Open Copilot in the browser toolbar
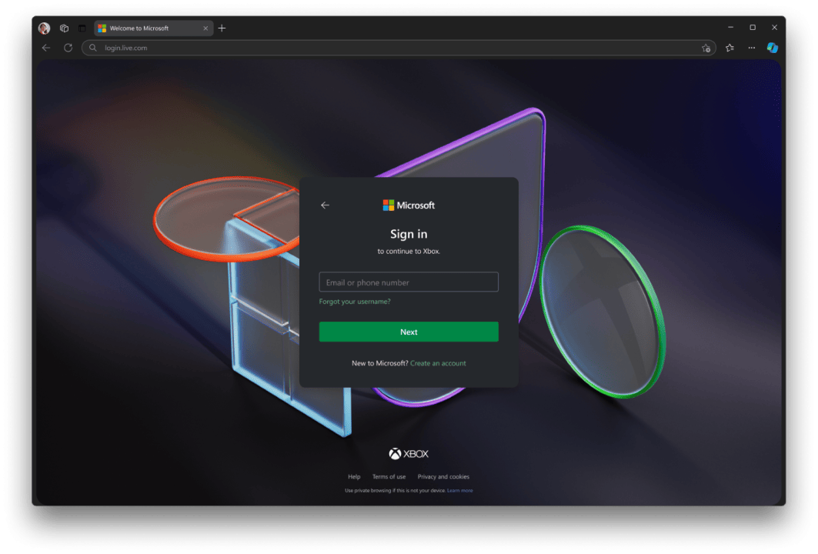Image resolution: width=818 pixels, height=554 pixels. click(772, 48)
